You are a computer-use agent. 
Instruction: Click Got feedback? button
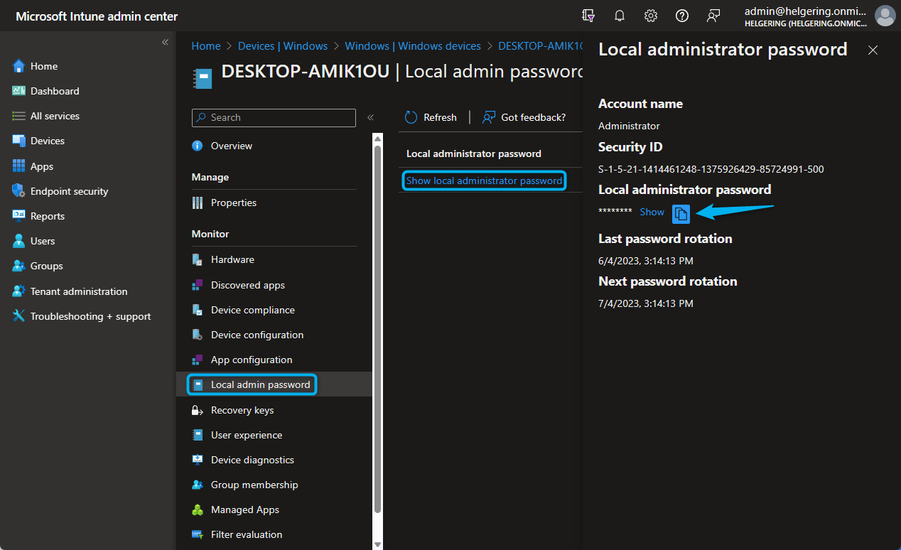point(524,117)
